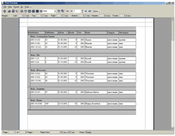Jump to the first page arrow
This screenshot has height=136, width=175.
click(x=68, y=11)
